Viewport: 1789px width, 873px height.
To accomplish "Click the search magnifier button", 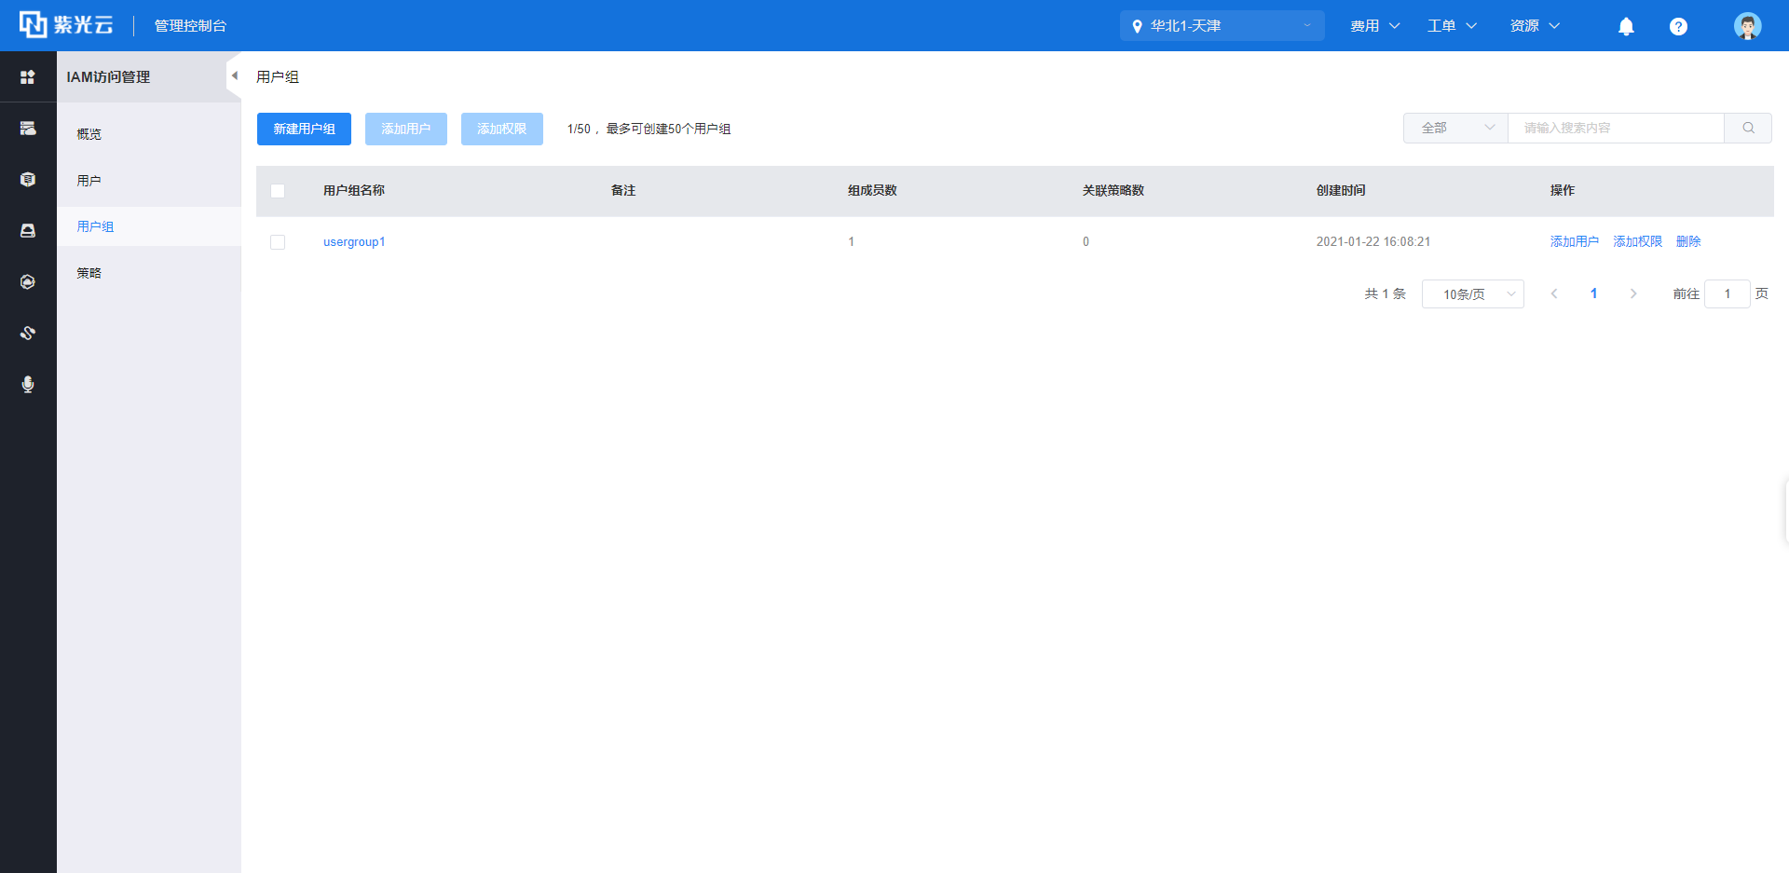I will (x=1748, y=129).
